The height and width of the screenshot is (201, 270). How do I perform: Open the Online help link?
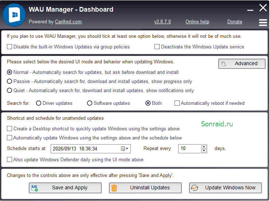(197, 22)
